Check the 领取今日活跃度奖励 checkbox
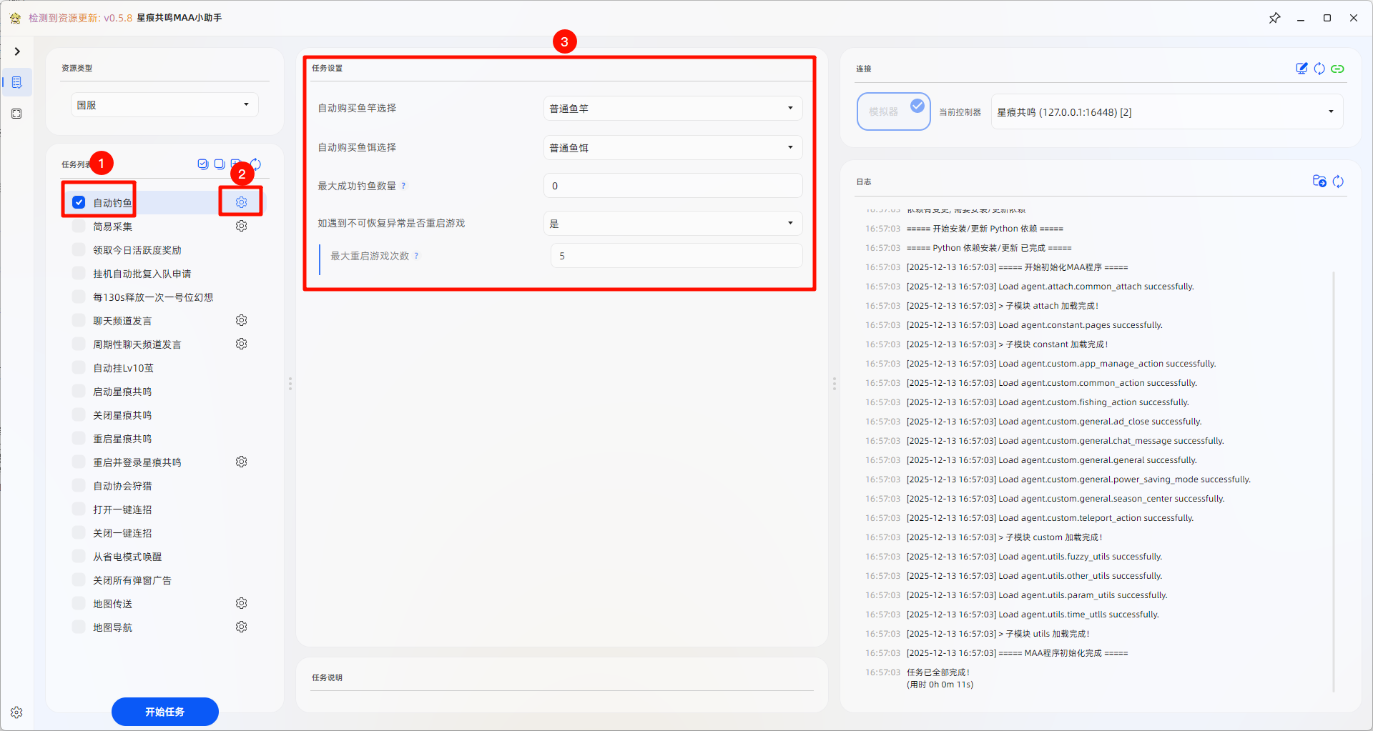Image resolution: width=1373 pixels, height=731 pixels. (79, 250)
